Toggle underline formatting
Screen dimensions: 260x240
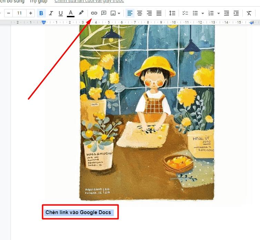tap(61, 13)
